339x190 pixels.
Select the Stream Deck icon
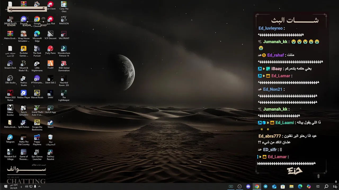click(x=10, y=65)
